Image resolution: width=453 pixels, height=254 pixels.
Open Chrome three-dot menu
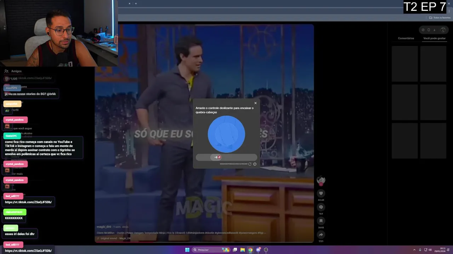(x=449, y=11)
